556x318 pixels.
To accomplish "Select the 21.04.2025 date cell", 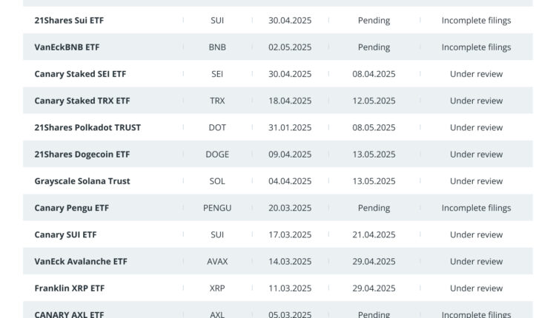I will [x=374, y=234].
